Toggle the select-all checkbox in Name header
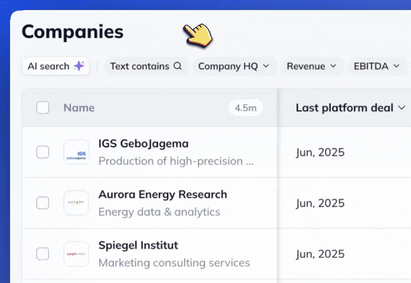The image size is (411, 283). (43, 107)
